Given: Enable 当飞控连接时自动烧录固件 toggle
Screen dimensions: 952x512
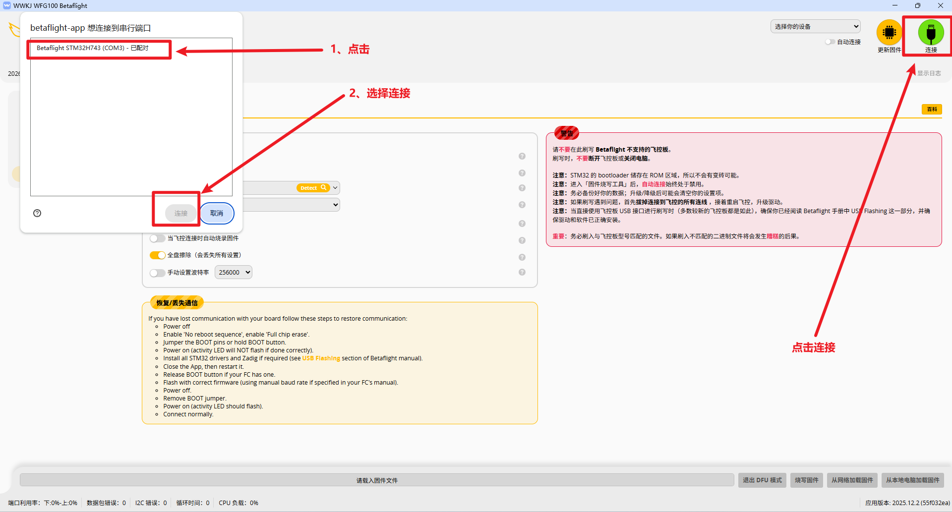Looking at the screenshot, I should (157, 238).
